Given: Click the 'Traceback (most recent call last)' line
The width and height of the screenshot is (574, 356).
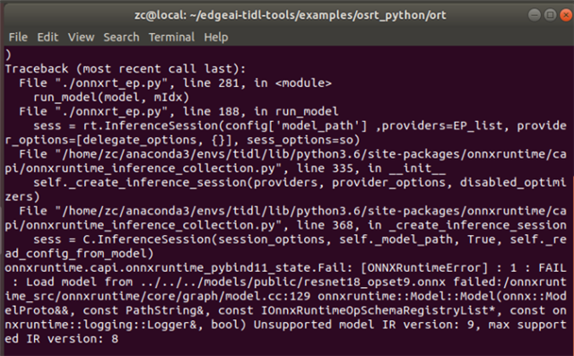Looking at the screenshot, I should coord(126,69).
